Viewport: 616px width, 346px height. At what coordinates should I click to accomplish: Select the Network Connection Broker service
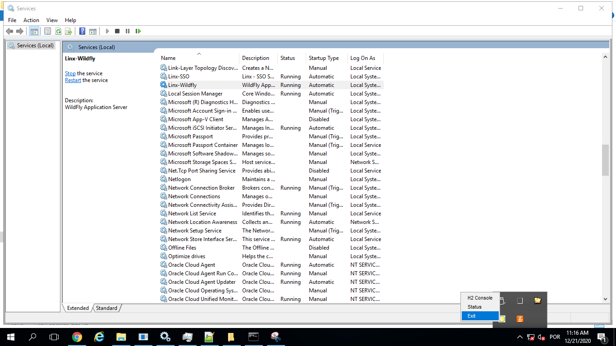pyautogui.click(x=271, y=188)
